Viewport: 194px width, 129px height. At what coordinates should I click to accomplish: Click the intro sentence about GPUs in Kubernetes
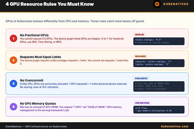[x=75, y=21]
